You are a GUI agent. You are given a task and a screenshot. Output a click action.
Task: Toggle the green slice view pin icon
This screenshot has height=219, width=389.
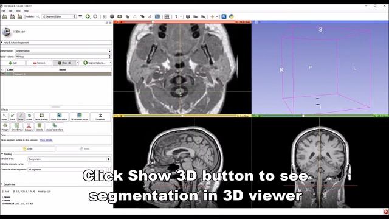(254, 116)
